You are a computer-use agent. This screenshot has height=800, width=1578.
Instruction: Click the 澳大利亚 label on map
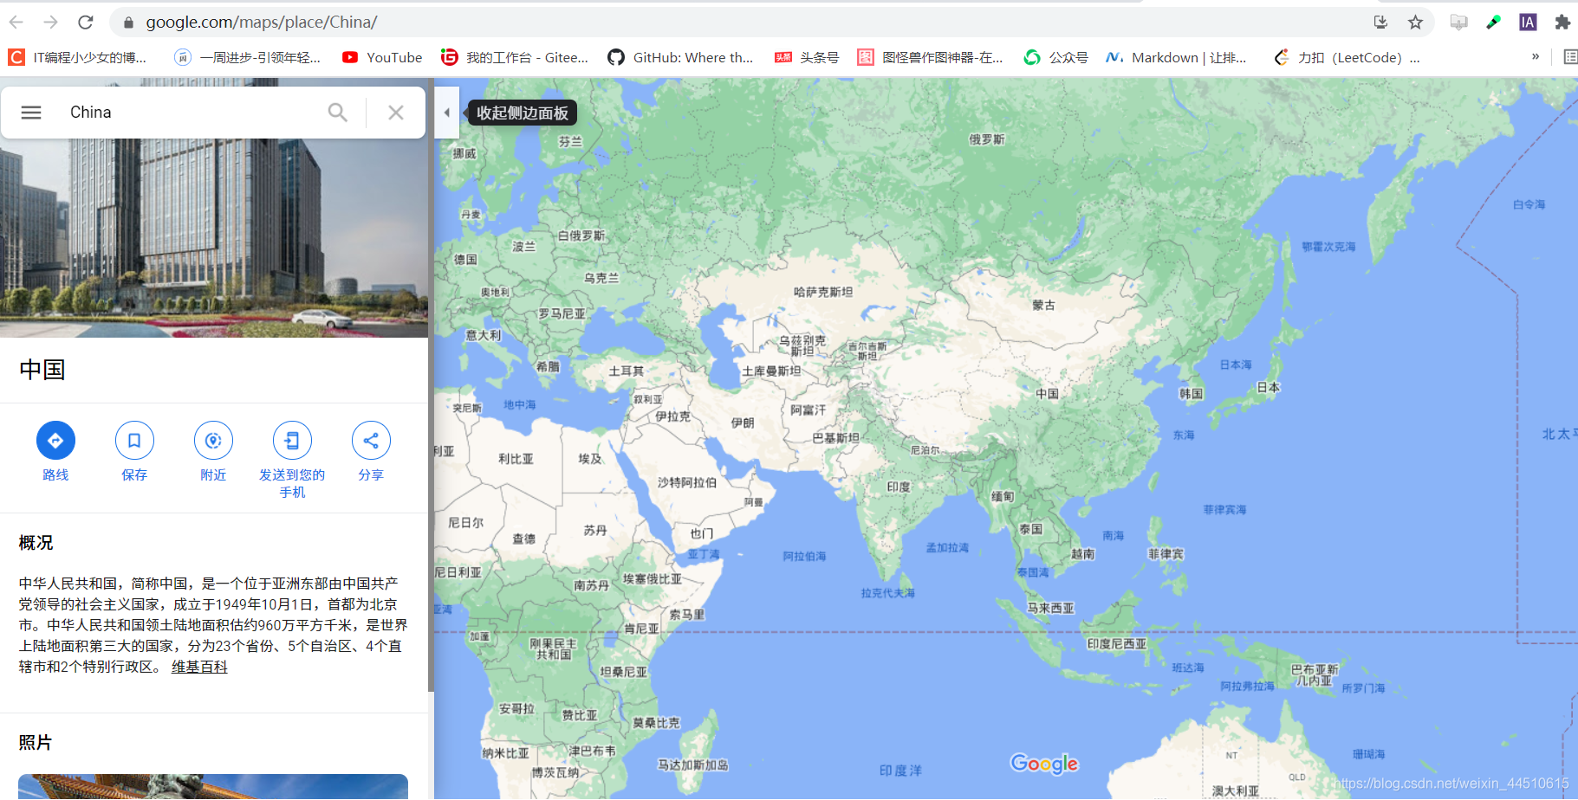pos(1236,790)
